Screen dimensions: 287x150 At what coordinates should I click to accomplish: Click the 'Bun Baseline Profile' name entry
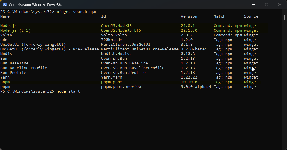24,68
